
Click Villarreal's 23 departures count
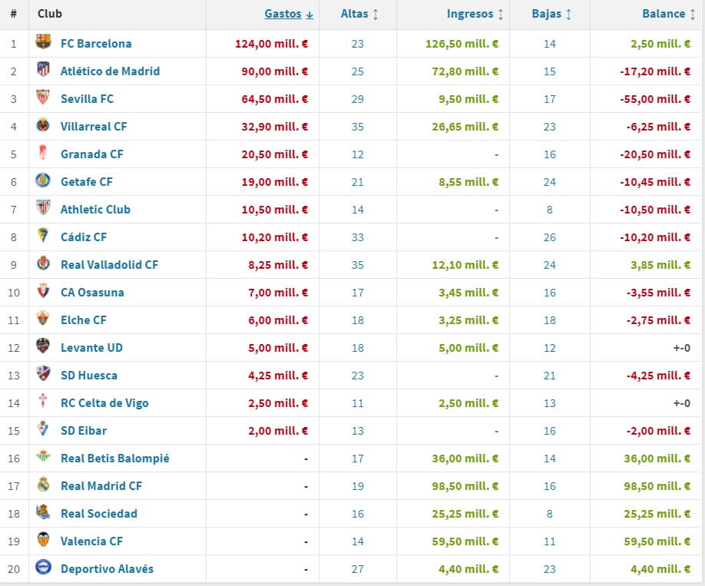click(x=549, y=127)
